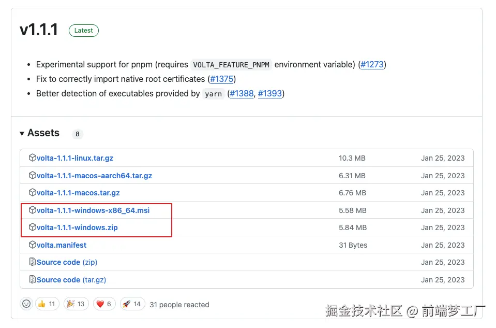The height and width of the screenshot is (328, 496).
Task: Click package icon beside volta-1.1.1-linux.tar.gz
Action: click(x=32, y=158)
